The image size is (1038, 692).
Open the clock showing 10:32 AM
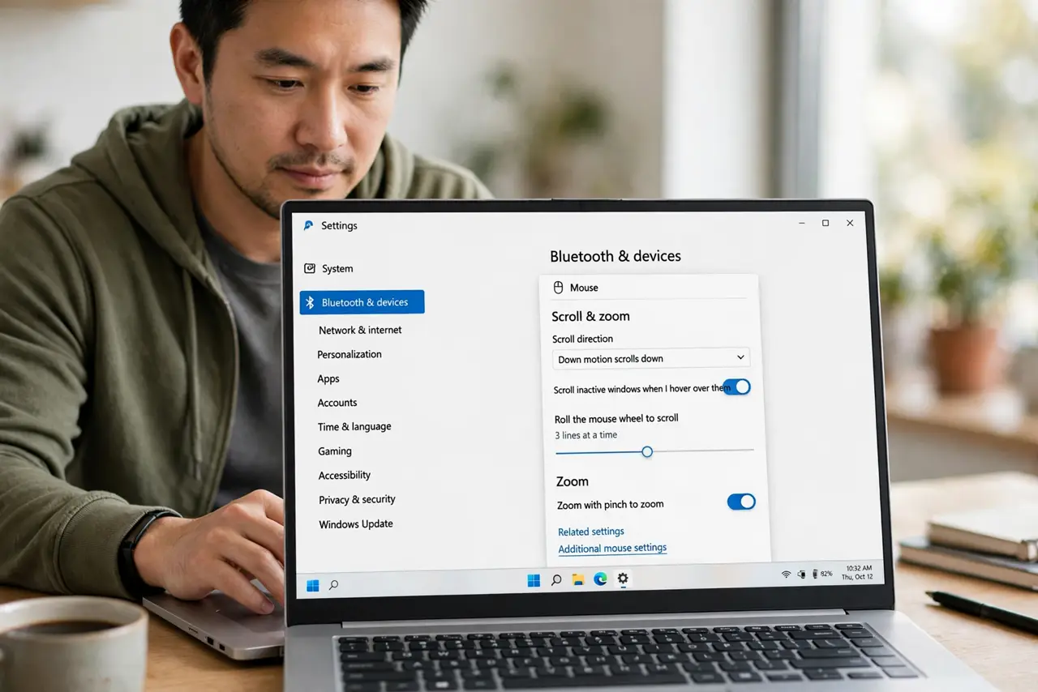pos(858,573)
